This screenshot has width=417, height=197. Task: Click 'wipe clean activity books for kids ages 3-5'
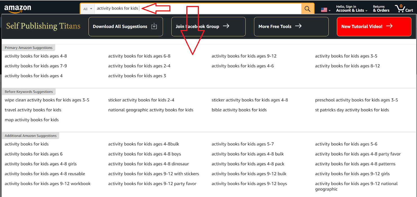pyautogui.click(x=47, y=100)
